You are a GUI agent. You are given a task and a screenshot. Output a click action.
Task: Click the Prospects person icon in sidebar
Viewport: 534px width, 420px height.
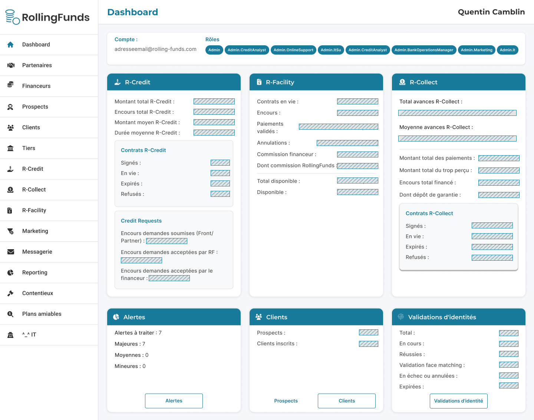(x=10, y=107)
